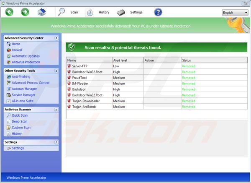251x183 pixels.
Task: Sort threats by Name column header
Action: coord(89,60)
